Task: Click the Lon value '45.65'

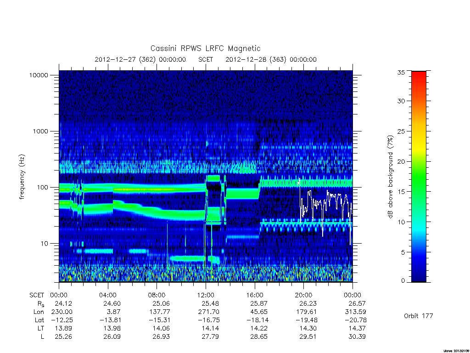Action: [259, 312]
